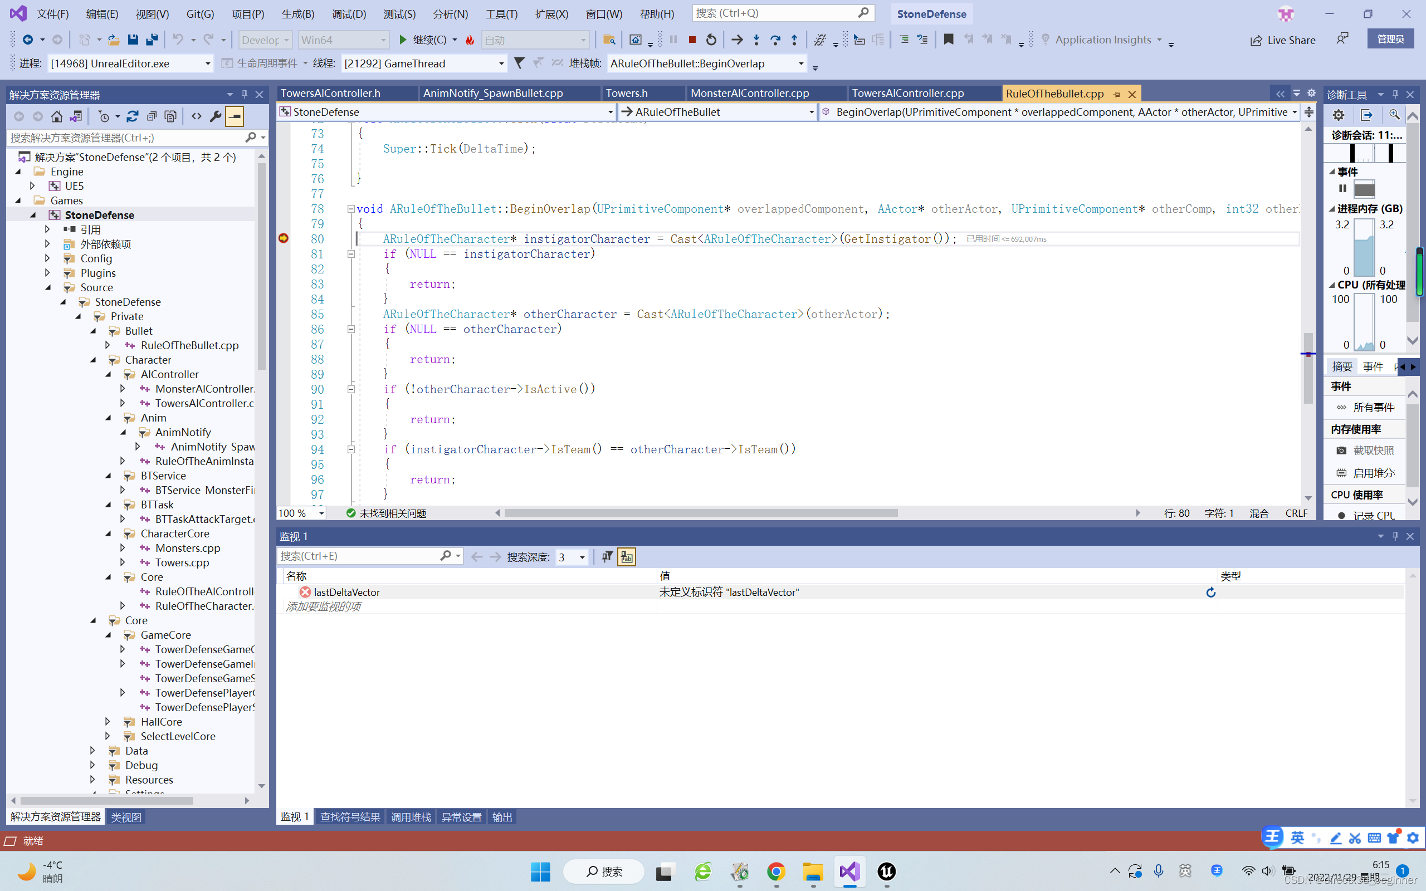Click the Solution Explorer properties wrench icon
The width and height of the screenshot is (1426, 891).
[x=216, y=117]
